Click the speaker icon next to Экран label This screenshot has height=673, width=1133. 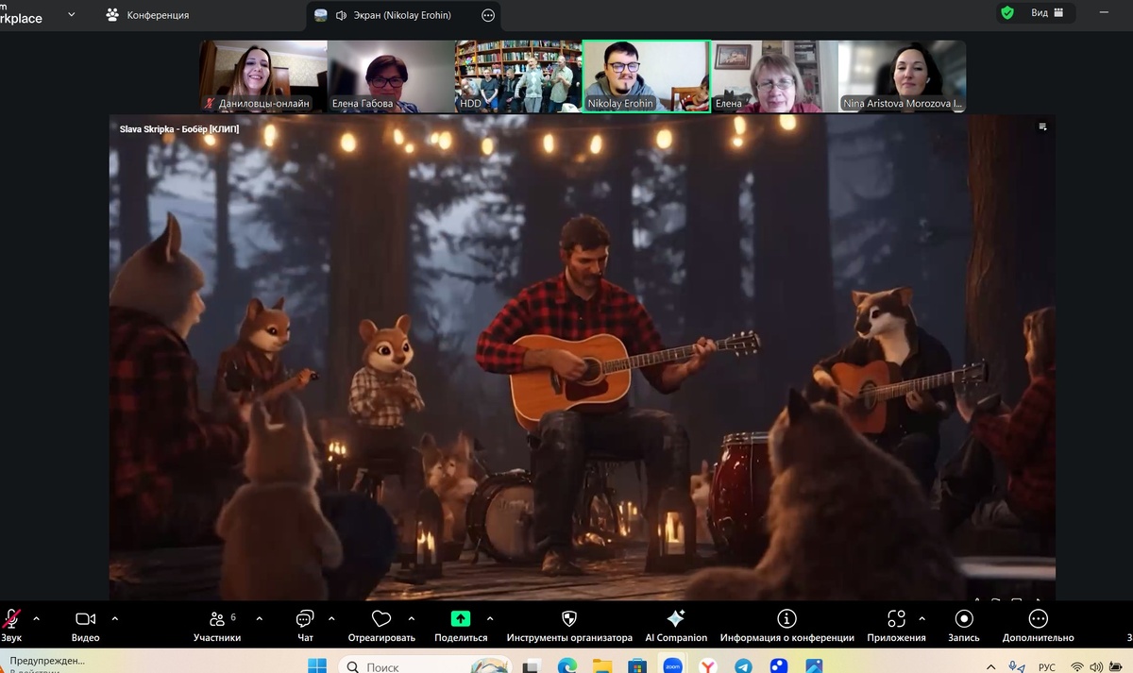342,15
